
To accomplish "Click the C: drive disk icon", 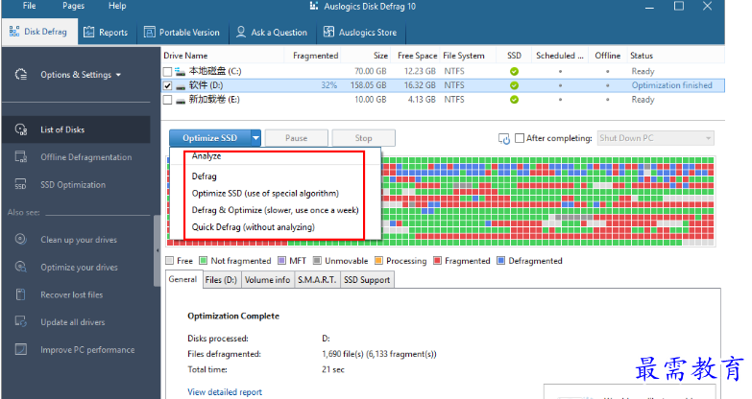I will (x=181, y=71).
